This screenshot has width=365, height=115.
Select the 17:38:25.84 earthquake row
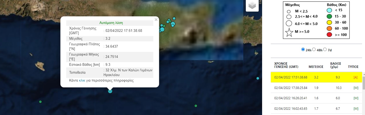pos(316,88)
